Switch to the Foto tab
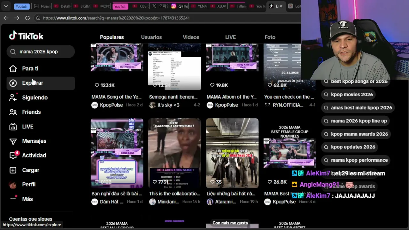This screenshot has height=230, width=409. tap(270, 37)
